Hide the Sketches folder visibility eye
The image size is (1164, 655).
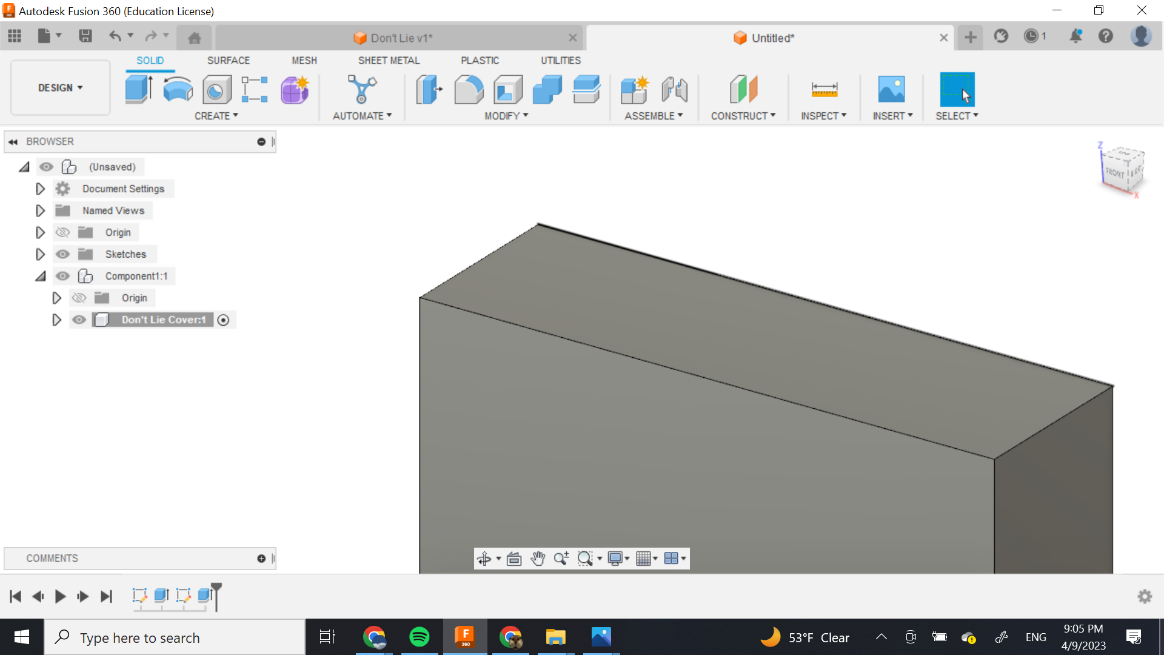(63, 254)
